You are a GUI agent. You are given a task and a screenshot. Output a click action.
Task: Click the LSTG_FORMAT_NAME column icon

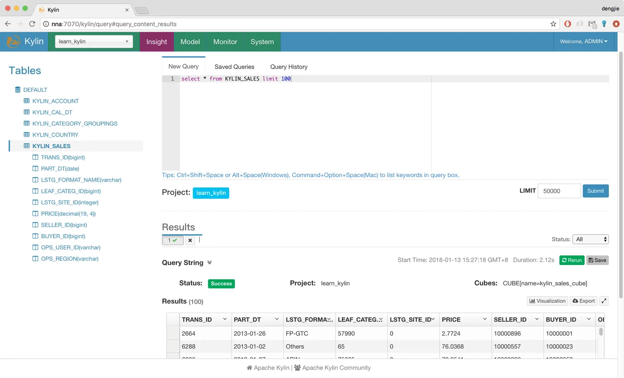coord(35,180)
